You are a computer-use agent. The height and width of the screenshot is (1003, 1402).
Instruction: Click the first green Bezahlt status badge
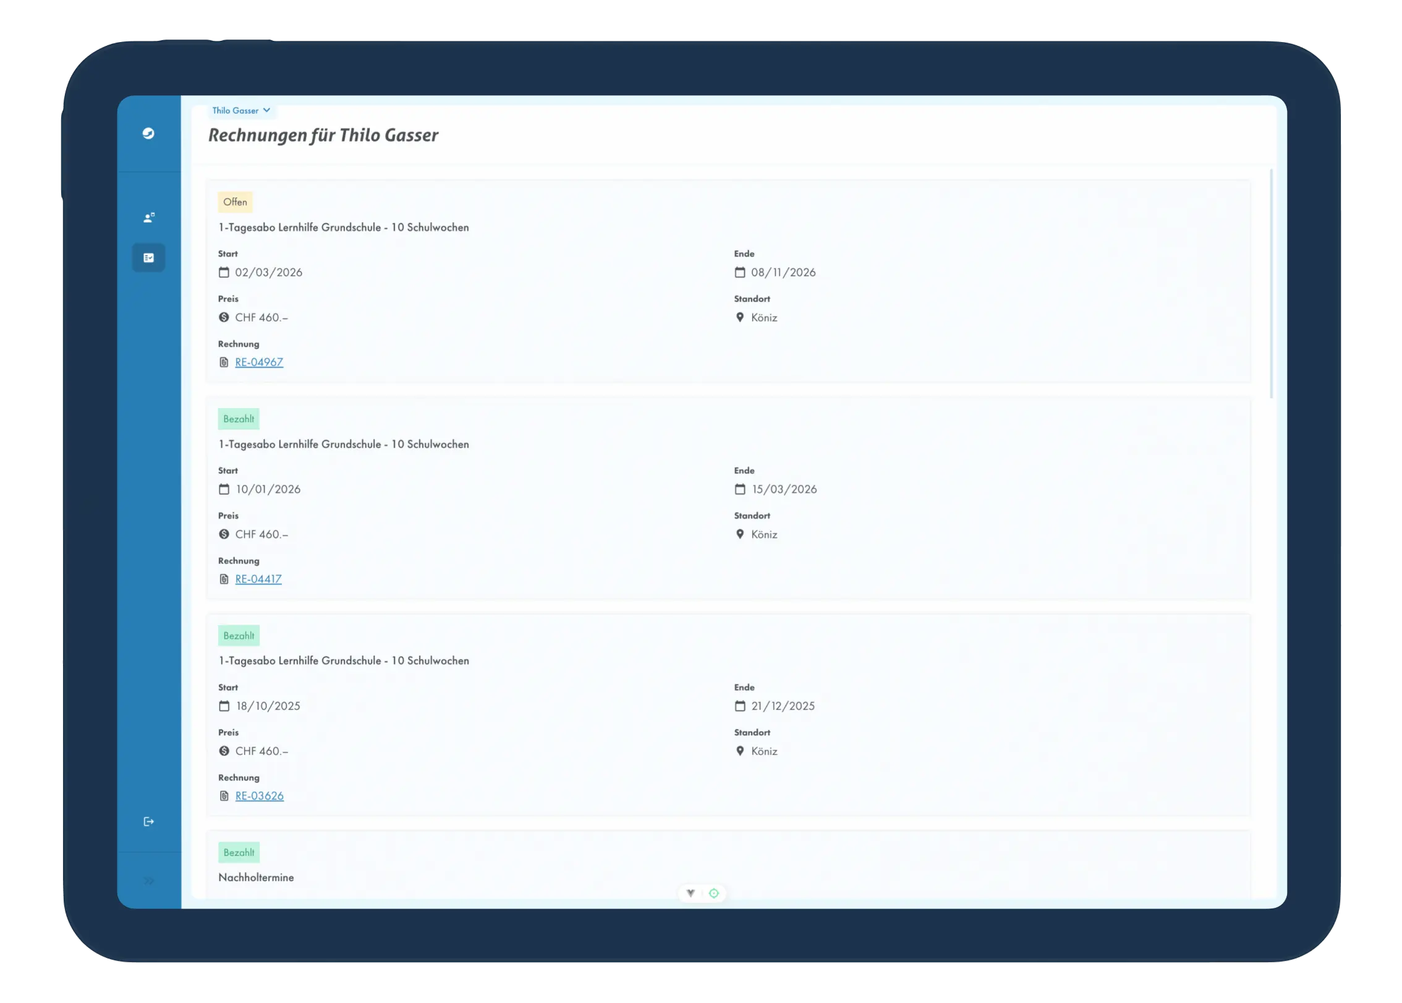pos(239,419)
